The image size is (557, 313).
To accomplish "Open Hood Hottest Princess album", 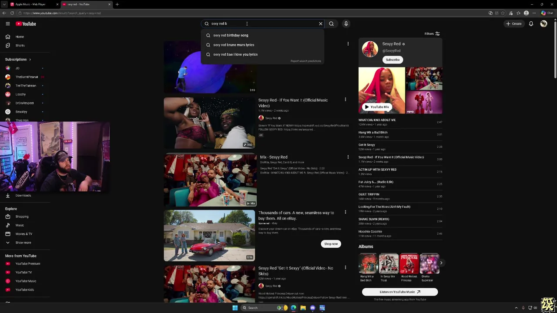I will (x=409, y=268).
